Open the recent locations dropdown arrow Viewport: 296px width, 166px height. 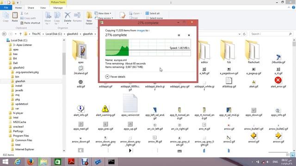click(16, 34)
